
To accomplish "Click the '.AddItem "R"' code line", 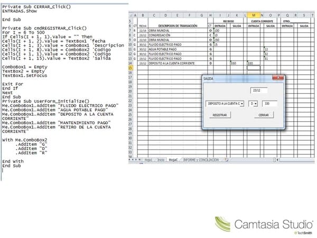I will (31, 153).
